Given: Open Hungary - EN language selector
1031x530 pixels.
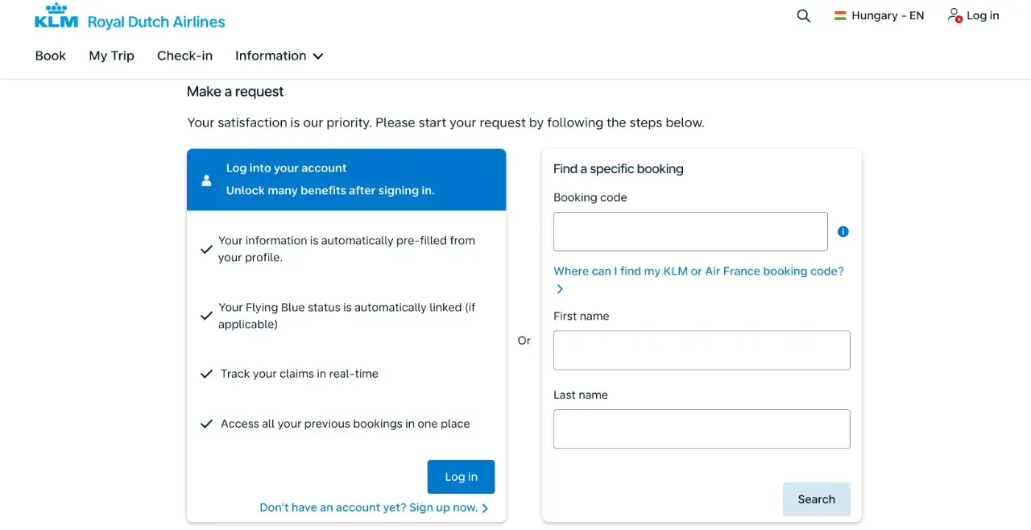Looking at the screenshot, I should tap(880, 15).
